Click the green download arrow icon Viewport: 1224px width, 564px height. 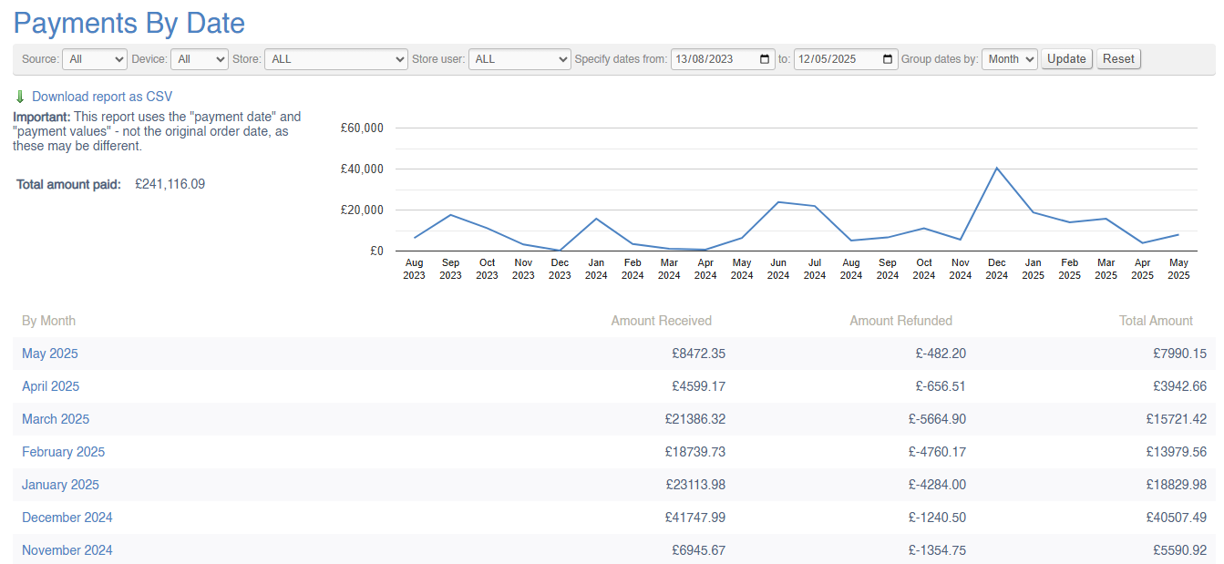tap(20, 97)
